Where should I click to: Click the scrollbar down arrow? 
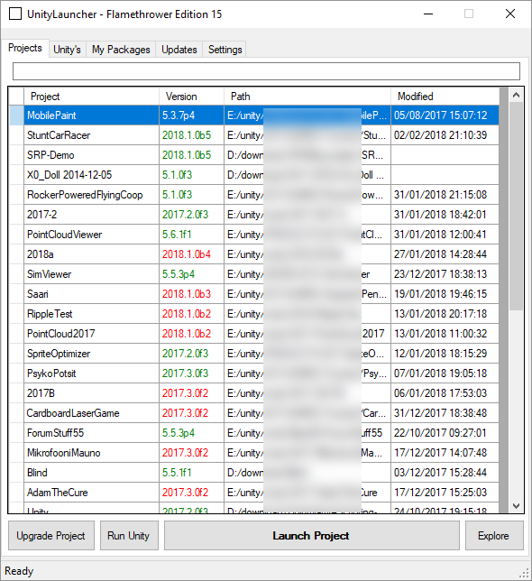pos(516,505)
